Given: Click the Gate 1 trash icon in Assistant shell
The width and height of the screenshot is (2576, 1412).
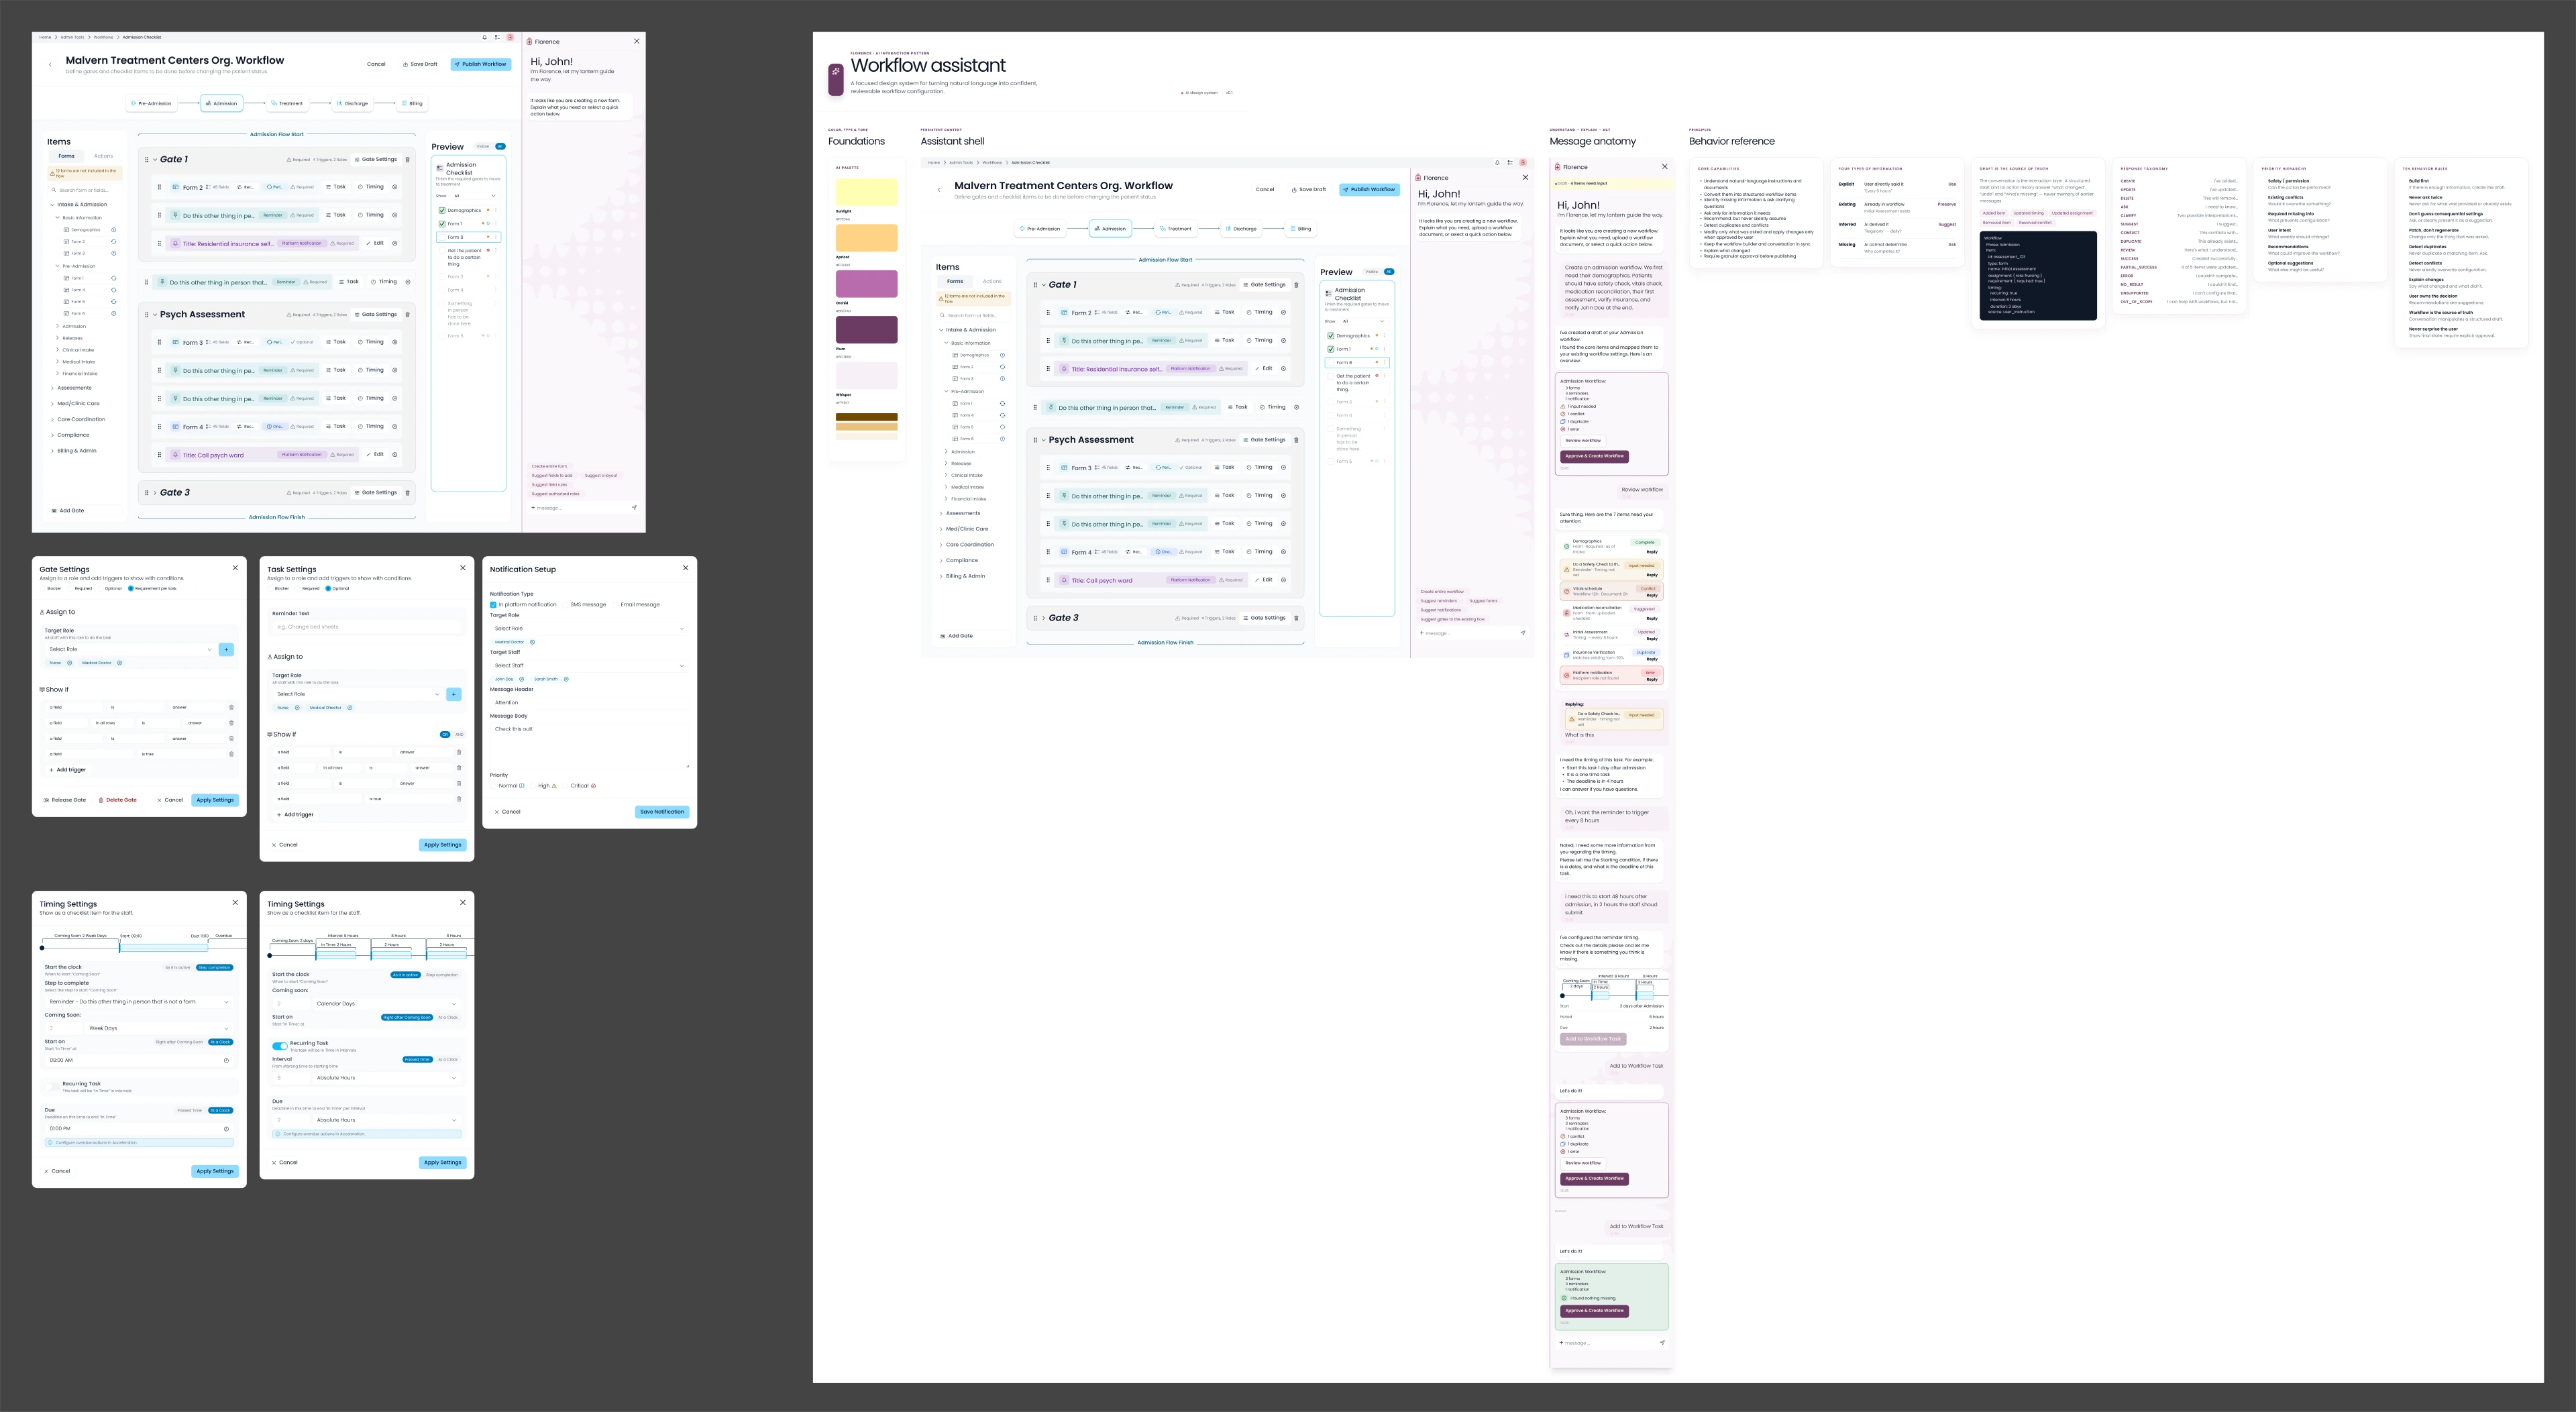Looking at the screenshot, I should pos(1296,285).
